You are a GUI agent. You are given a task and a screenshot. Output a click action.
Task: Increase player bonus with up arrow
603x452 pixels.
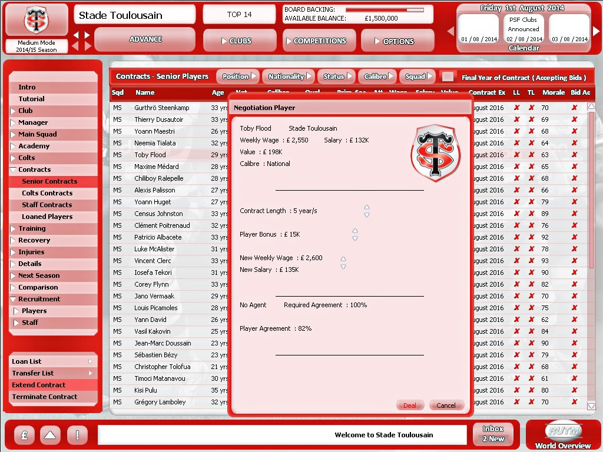pos(355,231)
